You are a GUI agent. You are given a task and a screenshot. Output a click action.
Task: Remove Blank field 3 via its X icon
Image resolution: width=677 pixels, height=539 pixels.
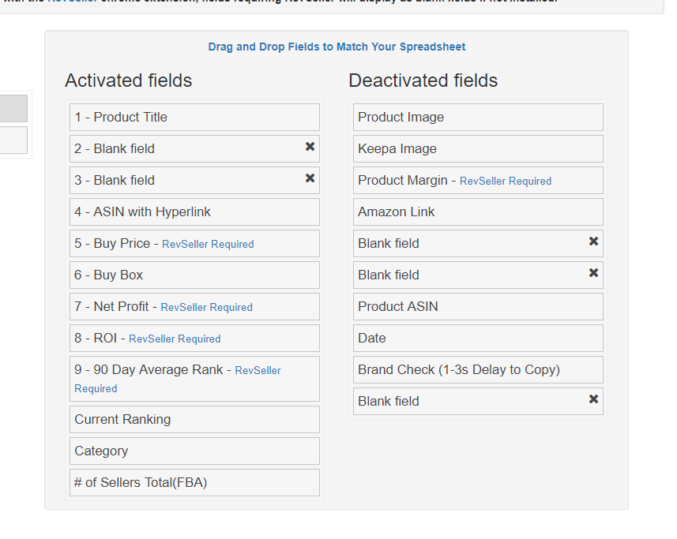click(x=309, y=179)
